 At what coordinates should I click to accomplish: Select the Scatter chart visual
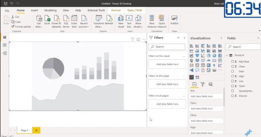(x=203, y=55)
